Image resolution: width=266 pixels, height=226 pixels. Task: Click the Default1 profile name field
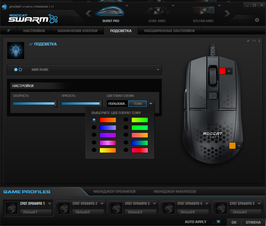35,212
